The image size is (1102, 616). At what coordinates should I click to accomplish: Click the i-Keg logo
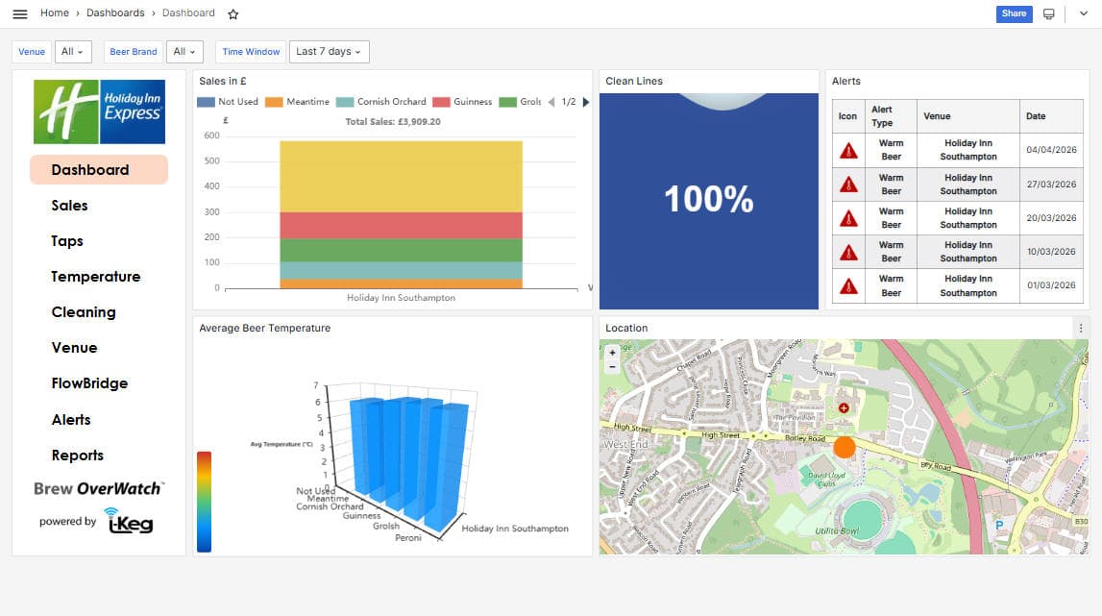130,520
